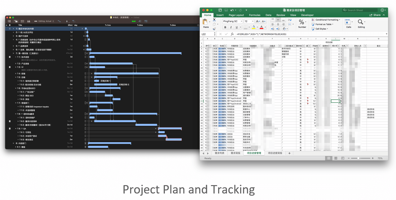Switch to the 需求列表 sheet tab
This screenshot has width=396, height=200.
(219, 153)
